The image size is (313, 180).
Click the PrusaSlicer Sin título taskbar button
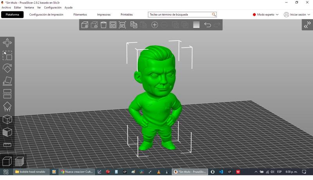190,172
